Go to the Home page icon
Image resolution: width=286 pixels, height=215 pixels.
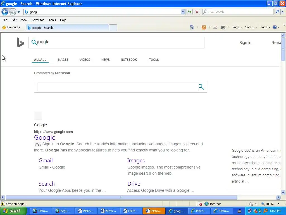tap(192, 27)
